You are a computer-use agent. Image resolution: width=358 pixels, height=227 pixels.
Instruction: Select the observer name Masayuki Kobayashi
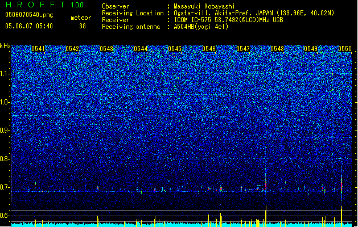click(x=204, y=6)
